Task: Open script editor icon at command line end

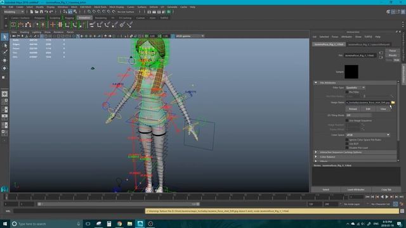Action: [402, 211]
